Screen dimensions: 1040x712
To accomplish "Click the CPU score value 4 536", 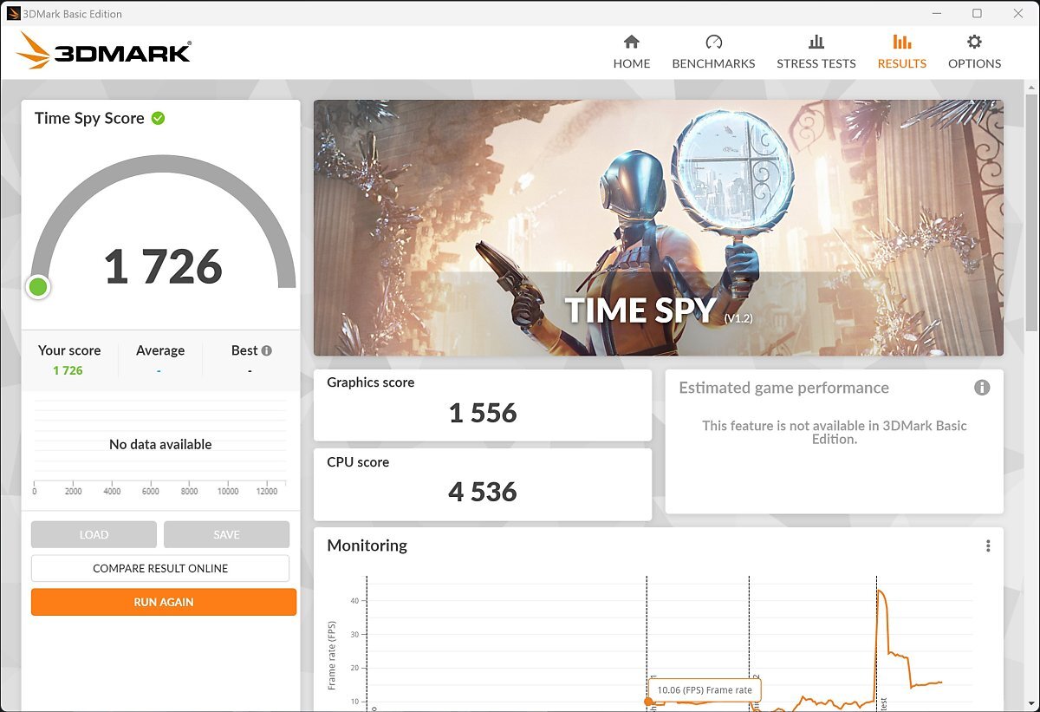I will 483,492.
